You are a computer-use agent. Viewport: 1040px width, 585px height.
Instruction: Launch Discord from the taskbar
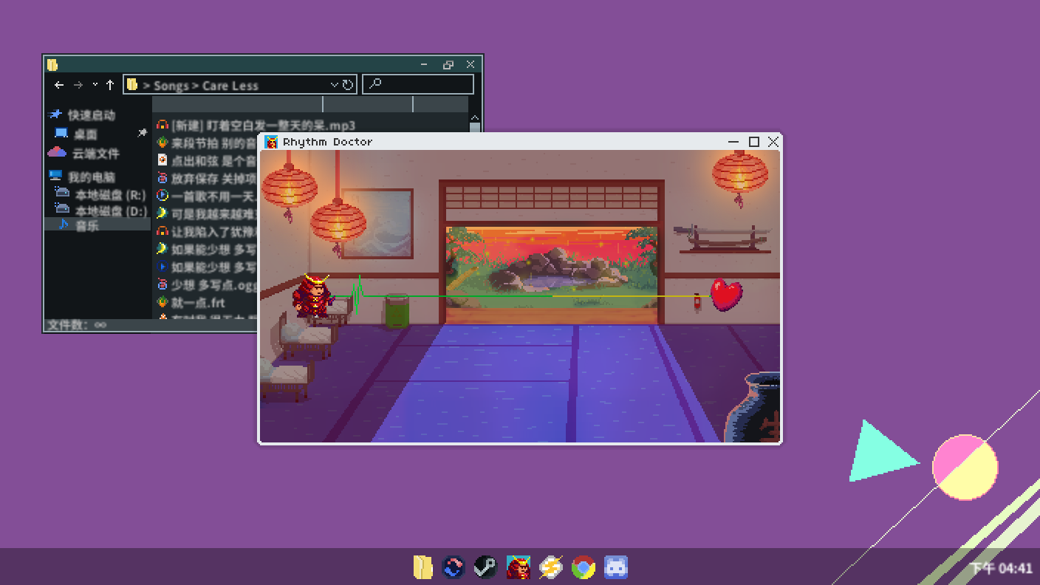(x=615, y=567)
